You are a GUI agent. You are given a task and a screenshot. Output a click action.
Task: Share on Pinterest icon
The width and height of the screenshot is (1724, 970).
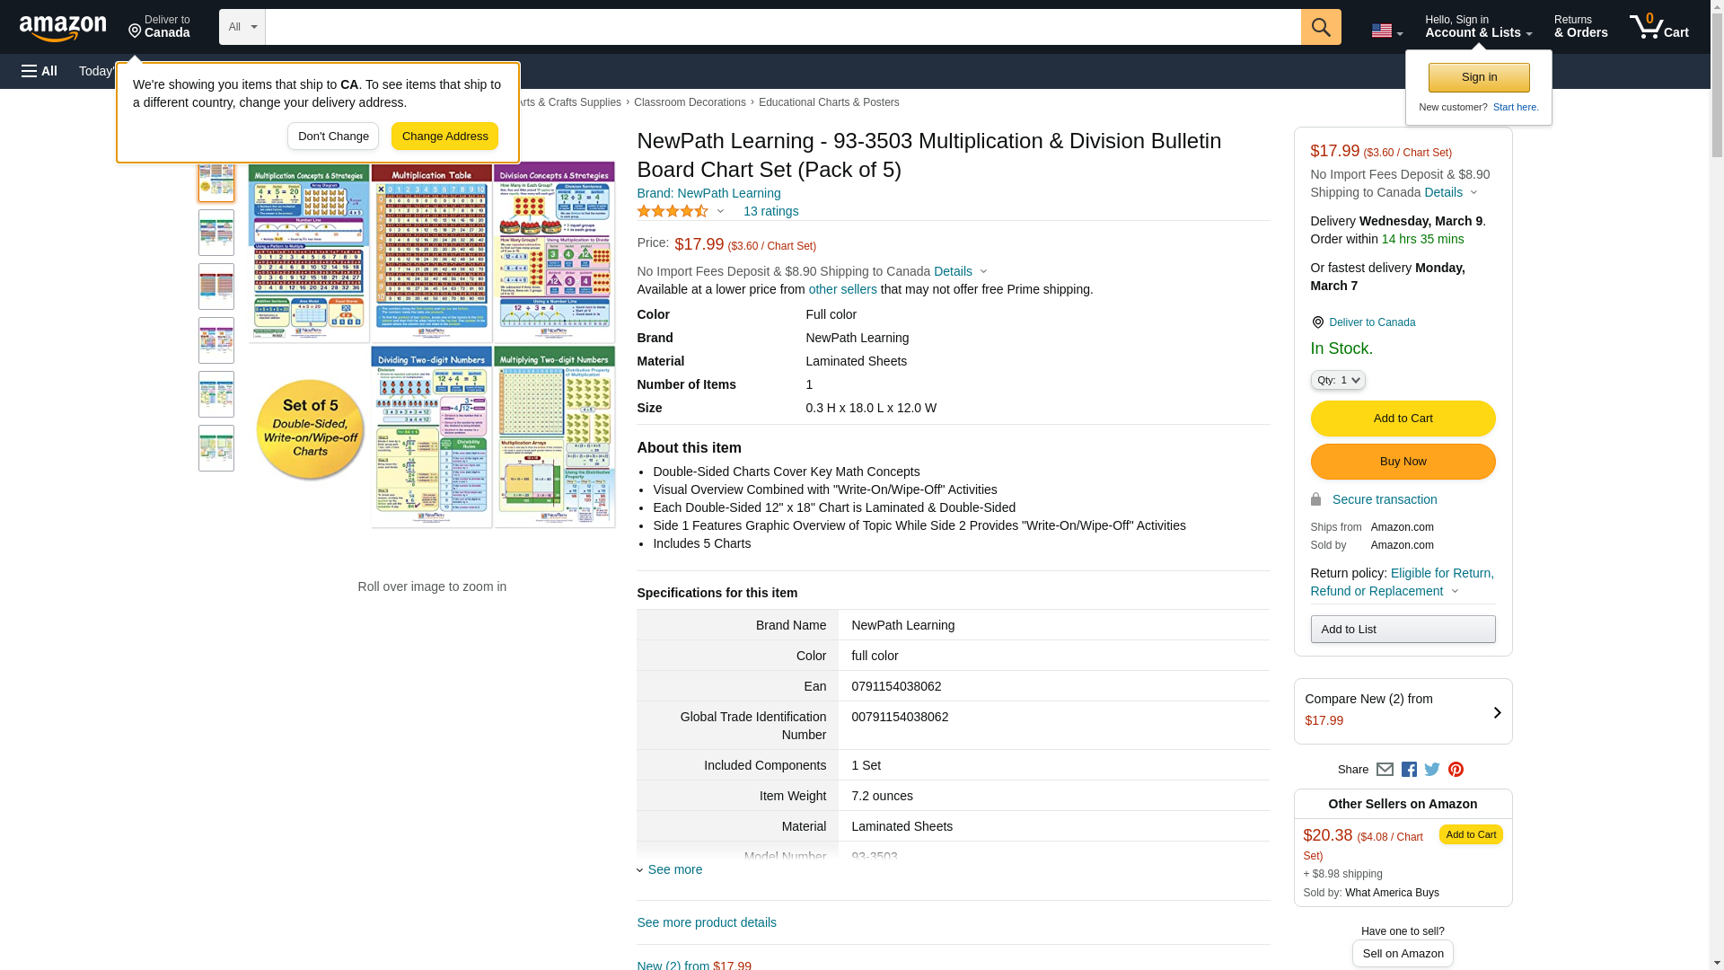coord(1456,770)
